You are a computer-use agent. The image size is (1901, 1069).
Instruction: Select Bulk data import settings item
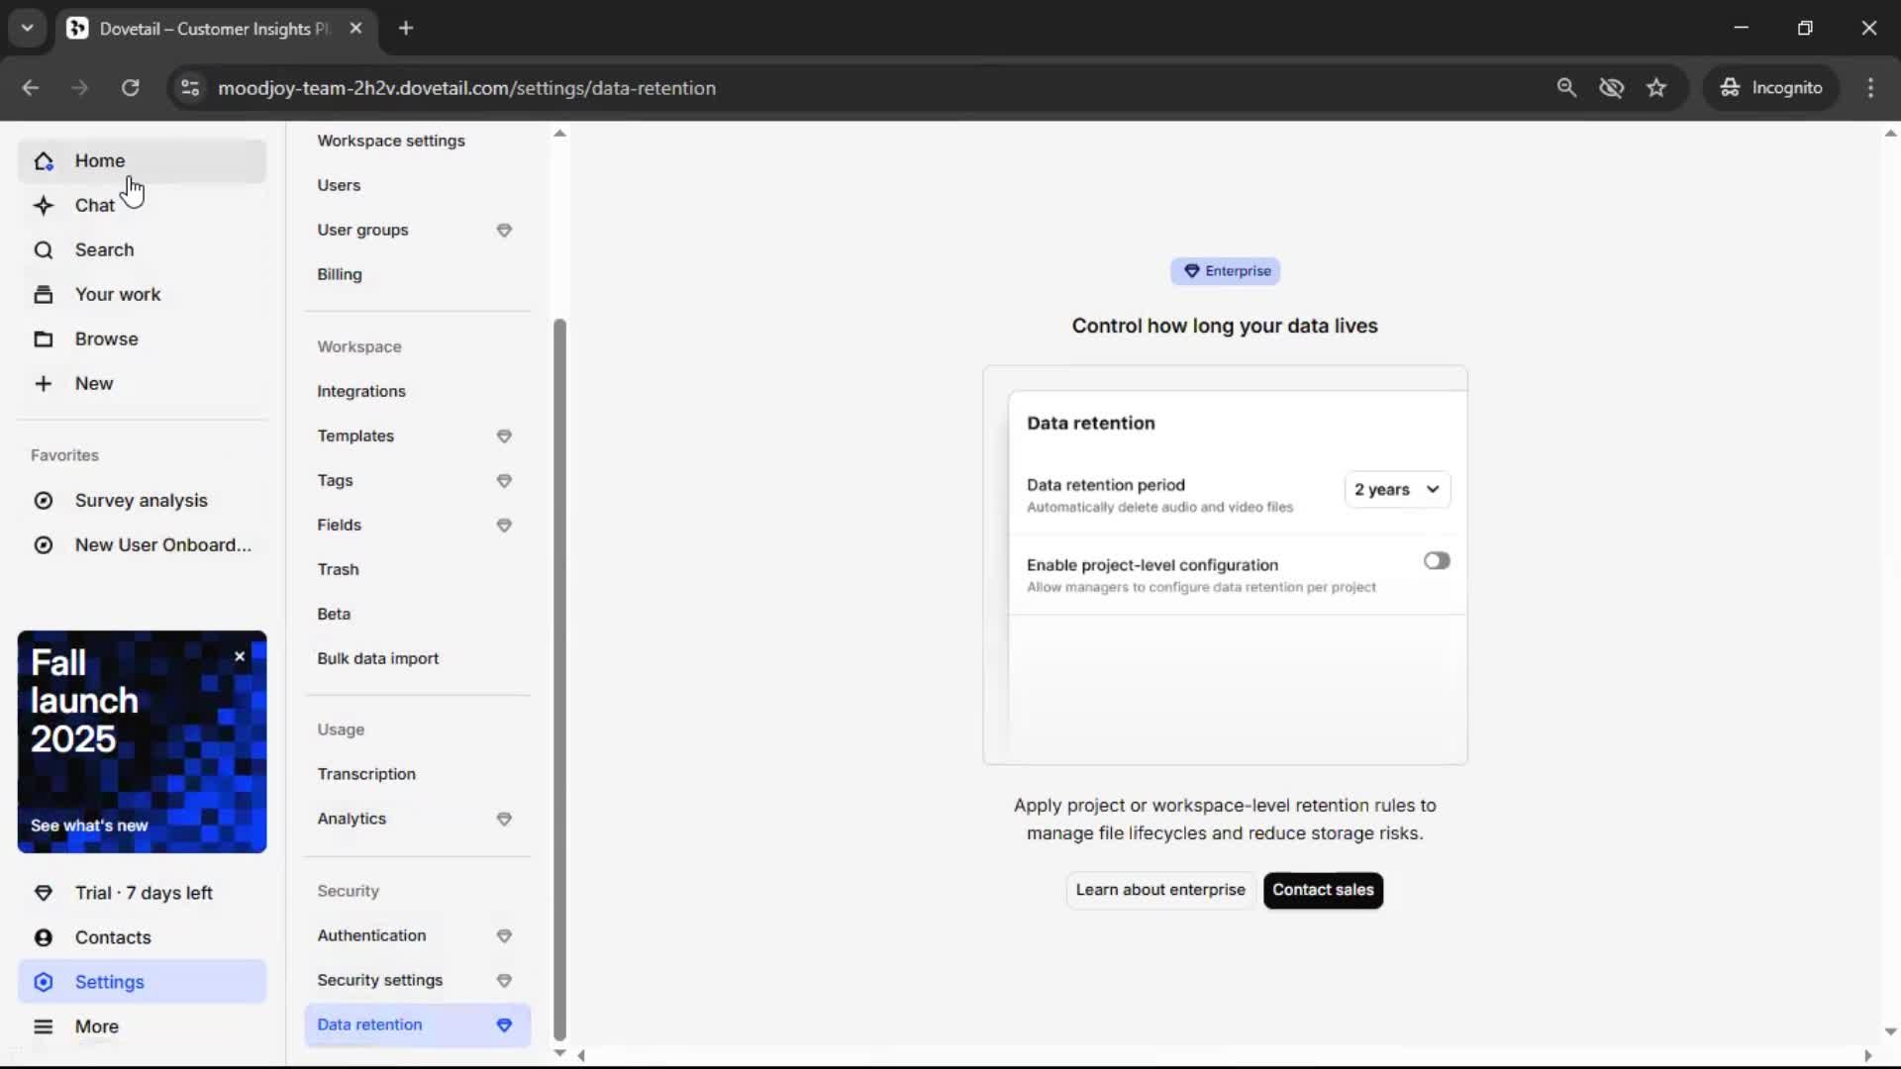[x=377, y=658]
